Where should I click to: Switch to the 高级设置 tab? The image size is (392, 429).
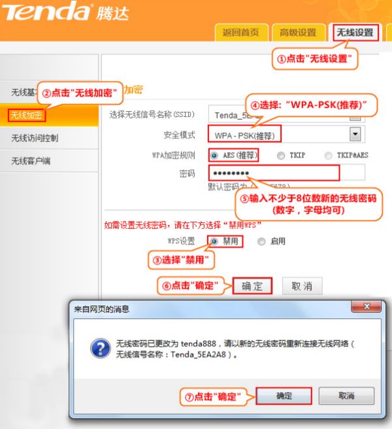297,32
